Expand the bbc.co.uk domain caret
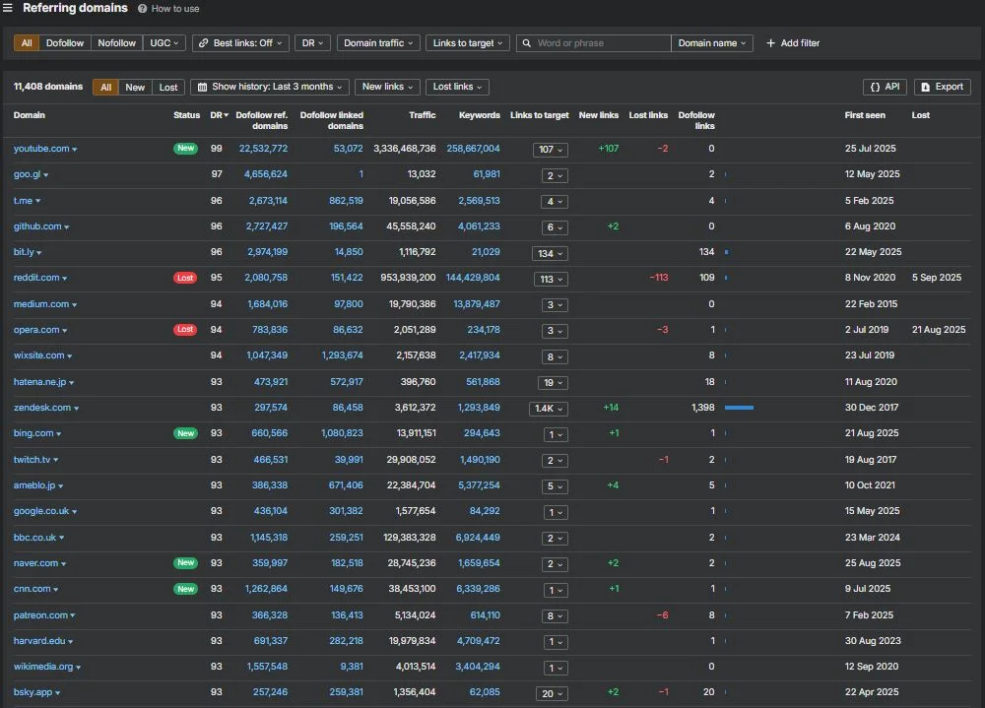 point(61,539)
